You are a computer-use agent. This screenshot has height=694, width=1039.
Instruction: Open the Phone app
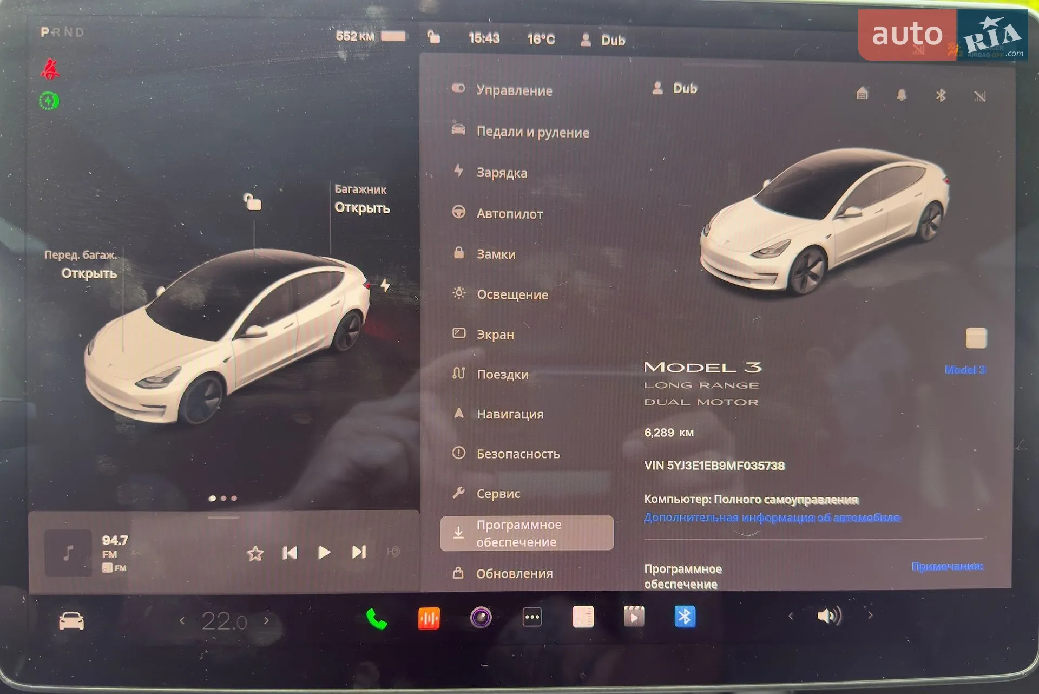(x=377, y=619)
